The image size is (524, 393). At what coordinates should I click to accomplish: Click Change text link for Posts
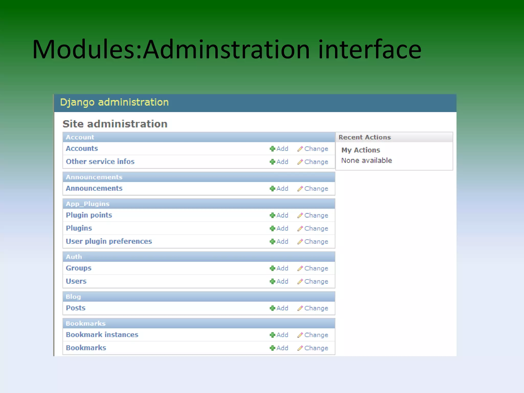coord(316,308)
